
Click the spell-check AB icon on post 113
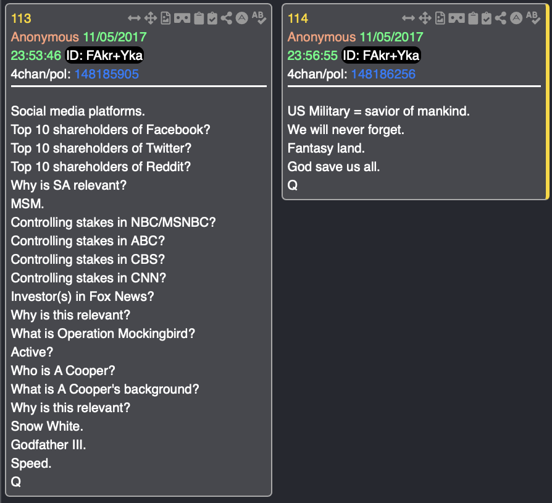pyautogui.click(x=258, y=18)
